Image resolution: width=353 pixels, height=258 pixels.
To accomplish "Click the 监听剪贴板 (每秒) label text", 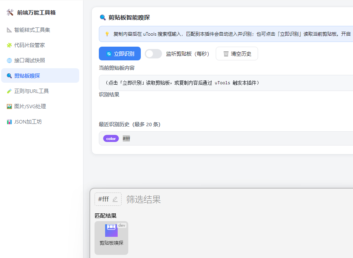I will point(187,54).
